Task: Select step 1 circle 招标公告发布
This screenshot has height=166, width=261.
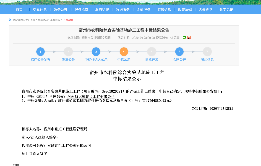Action: (40, 52)
